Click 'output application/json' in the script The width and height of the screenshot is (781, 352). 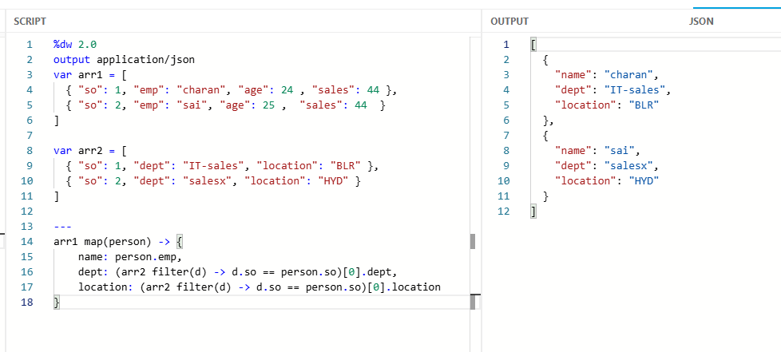click(124, 60)
